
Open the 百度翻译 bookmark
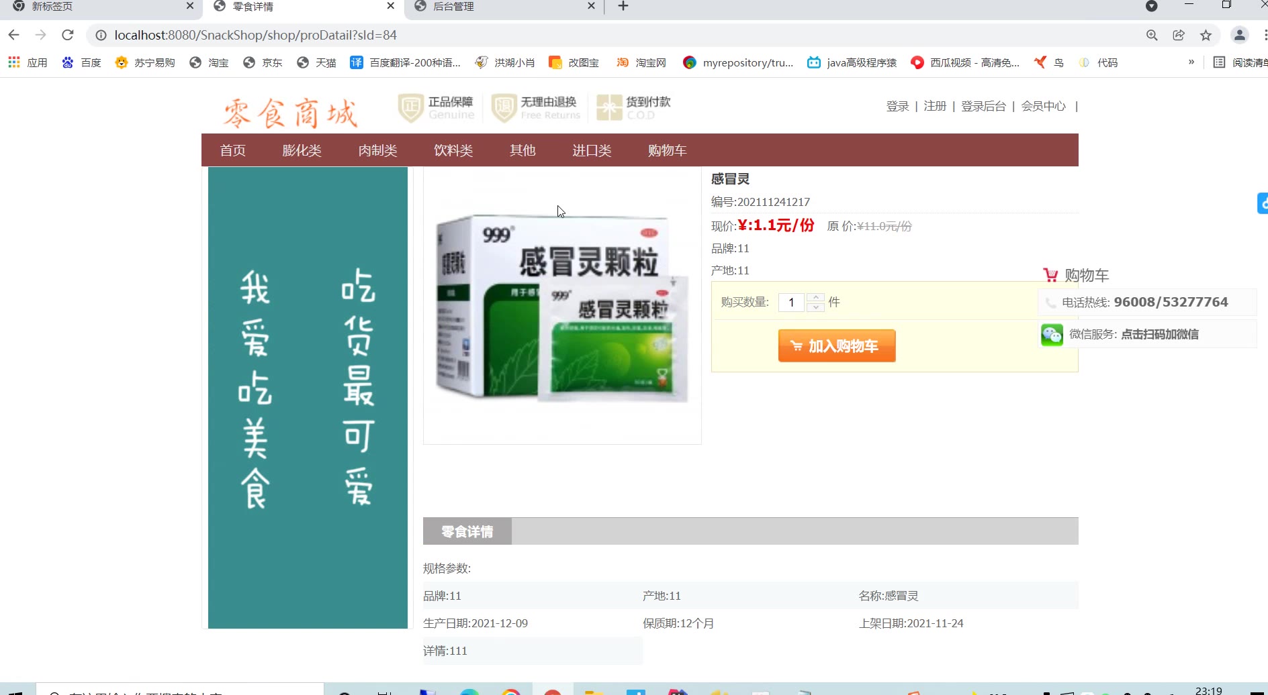pyautogui.click(x=405, y=62)
